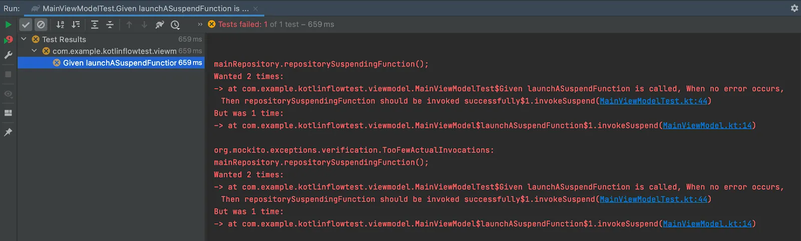801x241 pixels.
Task: Open run configuration via the wrench icon
Action: 8,55
